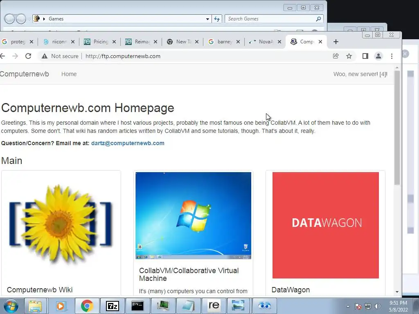
Task: Open the Home navigation link
Action: click(69, 74)
